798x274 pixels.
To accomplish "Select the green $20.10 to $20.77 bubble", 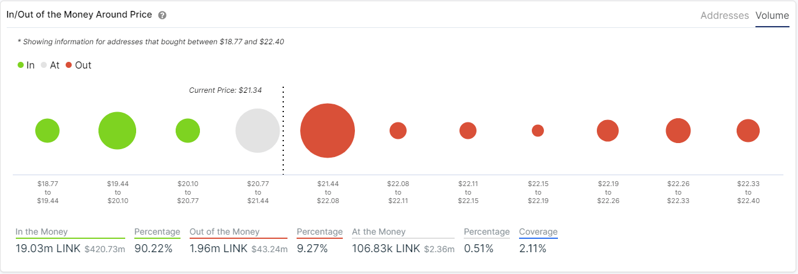I will (x=188, y=130).
